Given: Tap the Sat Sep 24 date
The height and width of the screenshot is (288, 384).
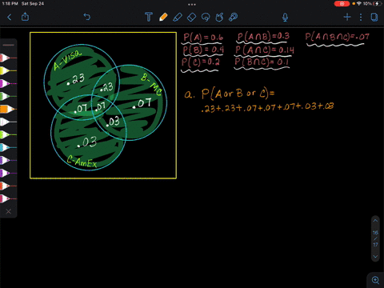Looking at the screenshot, I should [x=33, y=4].
